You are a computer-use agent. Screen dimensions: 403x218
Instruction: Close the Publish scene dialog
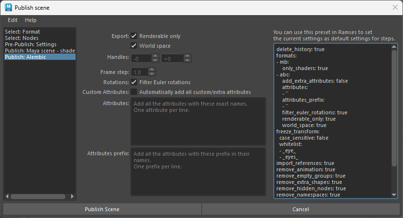tap(395, 8)
